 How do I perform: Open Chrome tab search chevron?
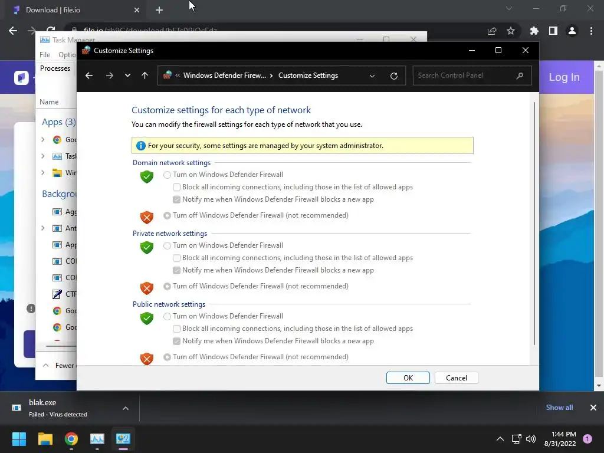[x=509, y=8]
